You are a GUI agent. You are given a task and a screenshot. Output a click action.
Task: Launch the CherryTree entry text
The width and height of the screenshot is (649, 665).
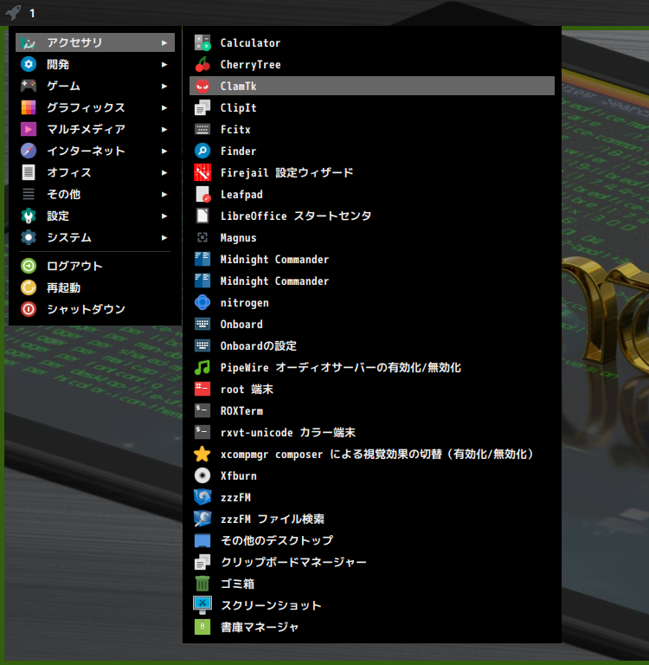tap(250, 64)
